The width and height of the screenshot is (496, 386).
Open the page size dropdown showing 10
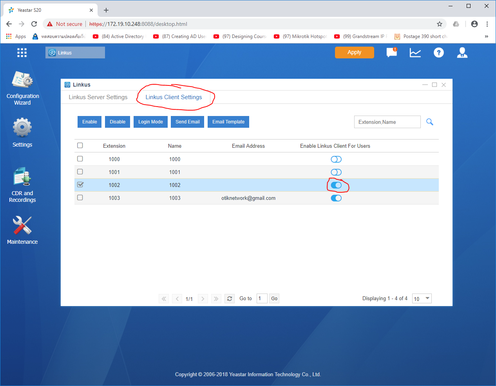(x=422, y=299)
